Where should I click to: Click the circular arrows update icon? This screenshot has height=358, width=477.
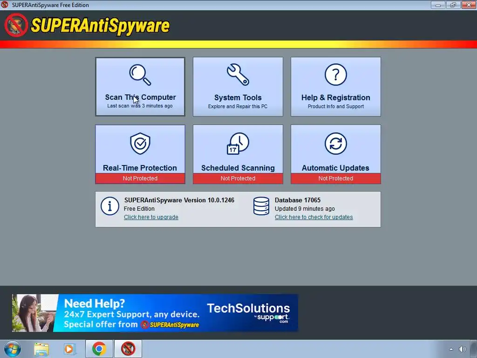coord(335,144)
